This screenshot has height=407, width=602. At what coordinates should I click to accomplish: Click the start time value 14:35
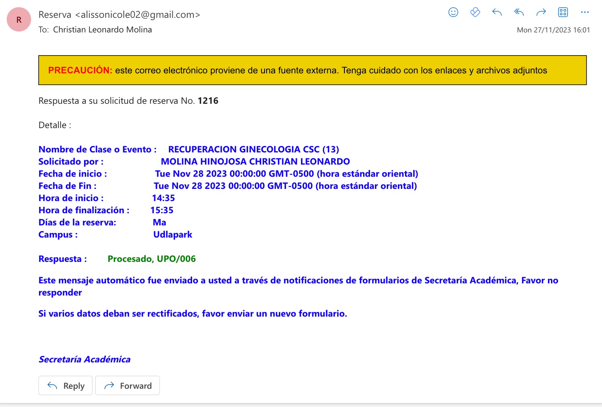point(163,198)
